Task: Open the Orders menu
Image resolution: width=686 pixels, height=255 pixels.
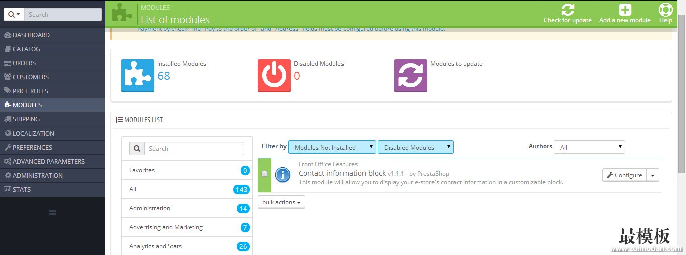Action: click(53, 63)
